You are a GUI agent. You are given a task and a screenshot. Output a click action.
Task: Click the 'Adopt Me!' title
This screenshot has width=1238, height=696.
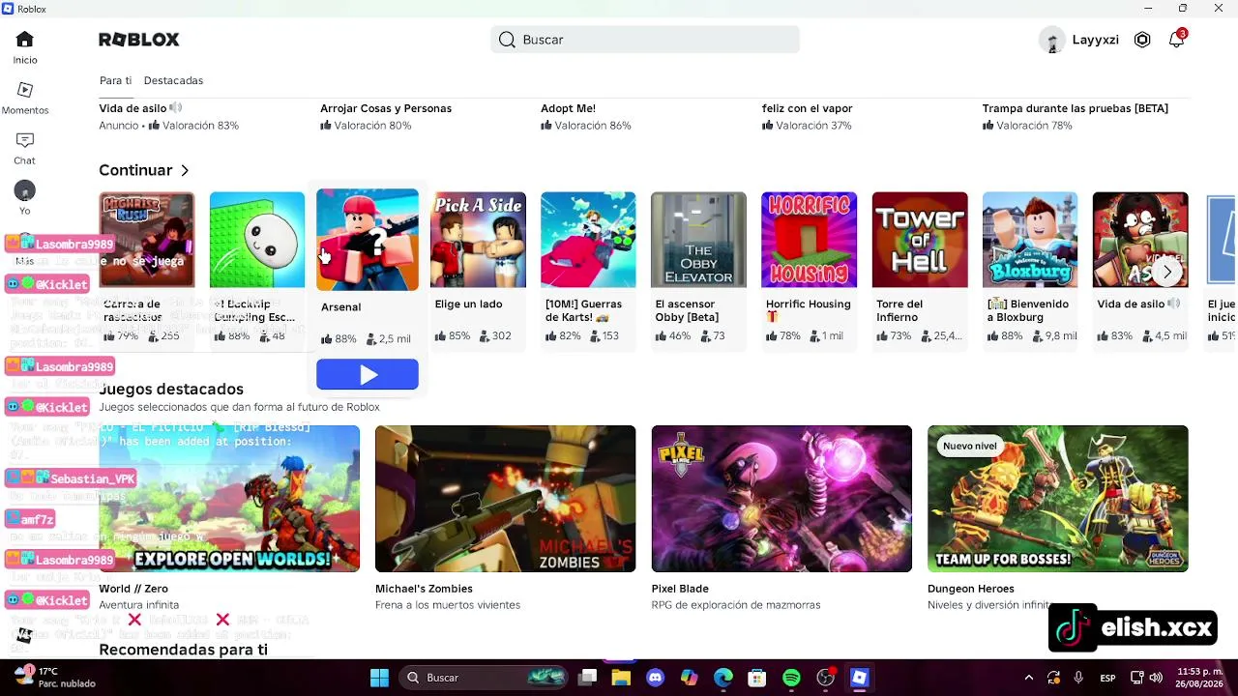tap(568, 108)
